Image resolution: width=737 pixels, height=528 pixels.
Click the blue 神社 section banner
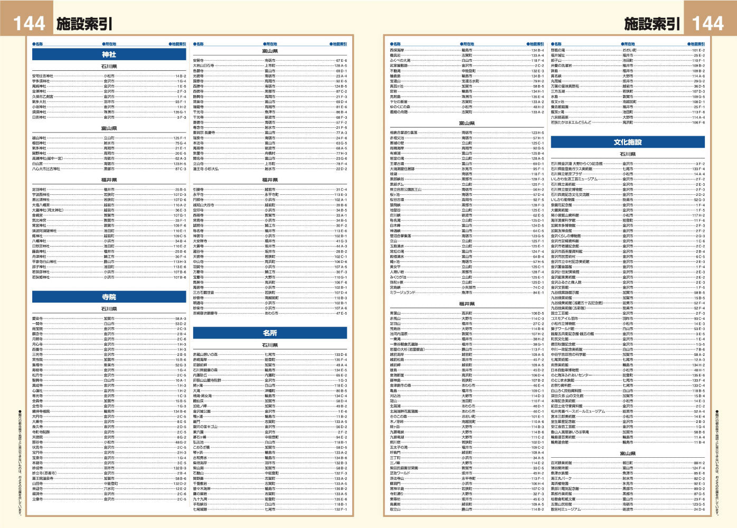tap(109, 54)
